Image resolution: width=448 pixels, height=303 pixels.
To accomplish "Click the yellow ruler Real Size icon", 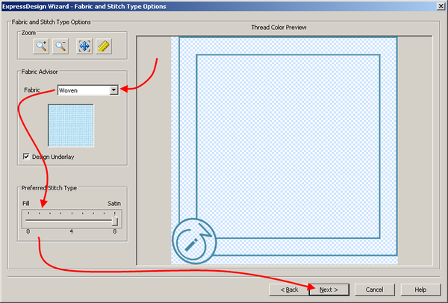I will (x=104, y=46).
